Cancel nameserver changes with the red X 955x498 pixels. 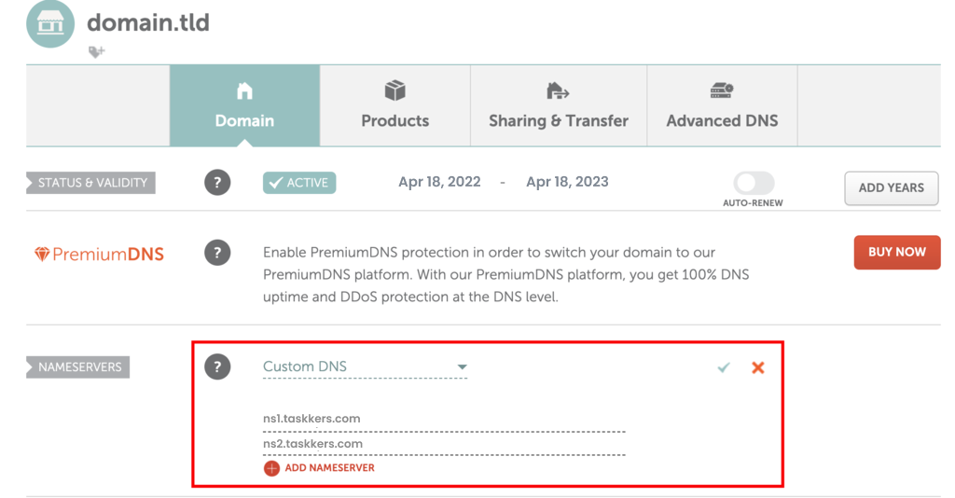[758, 367]
